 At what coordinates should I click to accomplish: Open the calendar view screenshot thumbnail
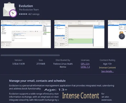click(79, 34)
